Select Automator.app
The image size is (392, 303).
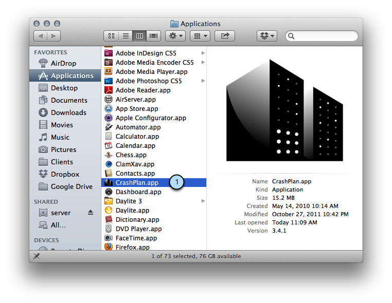154,127
